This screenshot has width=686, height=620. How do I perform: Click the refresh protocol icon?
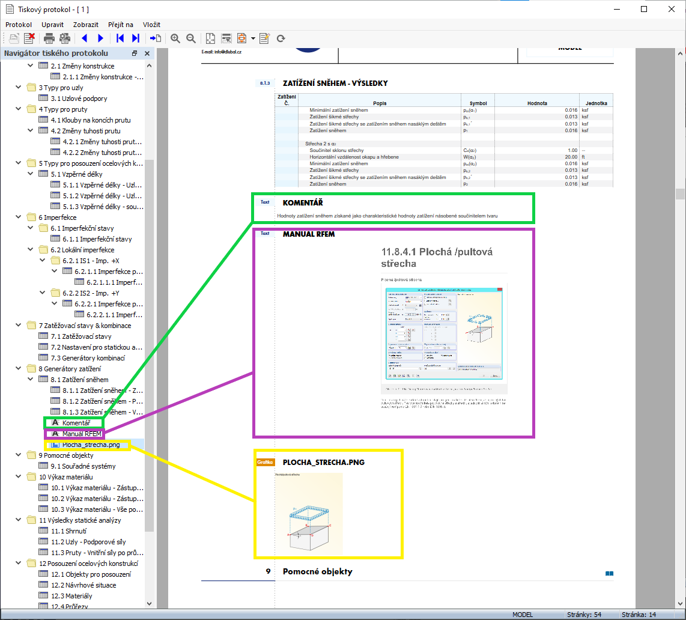(x=281, y=38)
